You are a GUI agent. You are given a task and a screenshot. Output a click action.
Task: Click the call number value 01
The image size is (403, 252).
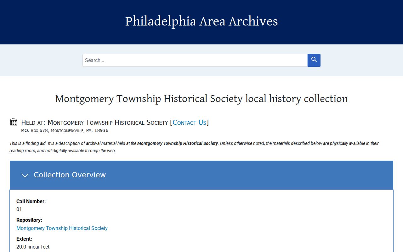tap(19, 209)
